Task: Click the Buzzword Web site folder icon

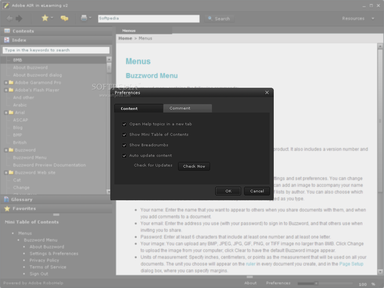Action: 11,172
